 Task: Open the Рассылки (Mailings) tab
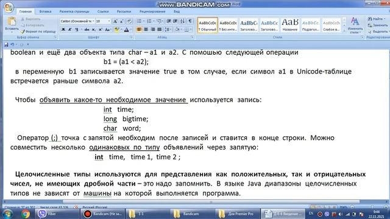coord(124,12)
